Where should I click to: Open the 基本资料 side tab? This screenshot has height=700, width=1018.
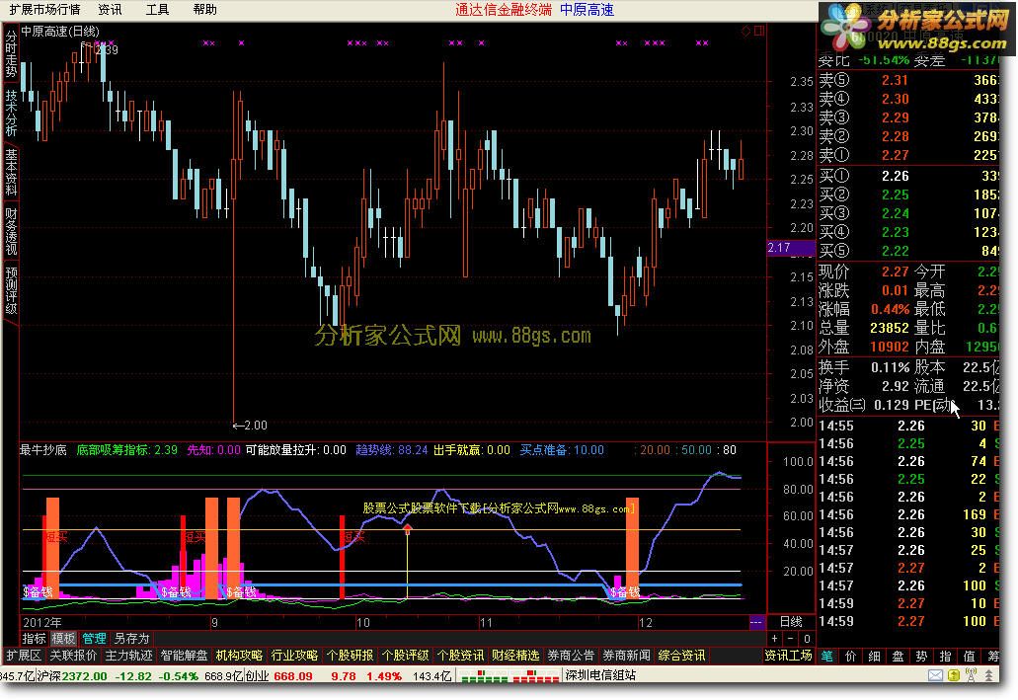coord(11,172)
